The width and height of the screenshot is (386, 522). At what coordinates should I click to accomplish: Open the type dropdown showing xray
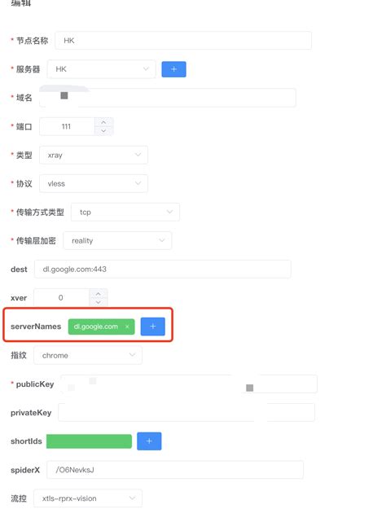[x=94, y=156]
